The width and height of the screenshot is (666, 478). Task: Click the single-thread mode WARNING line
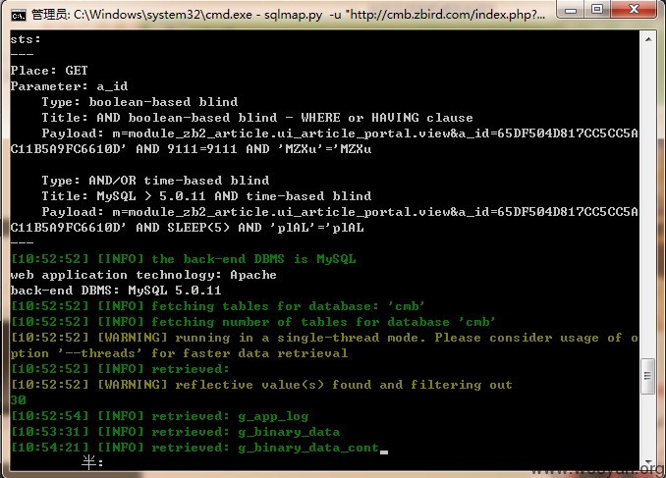pyautogui.click(x=324, y=338)
